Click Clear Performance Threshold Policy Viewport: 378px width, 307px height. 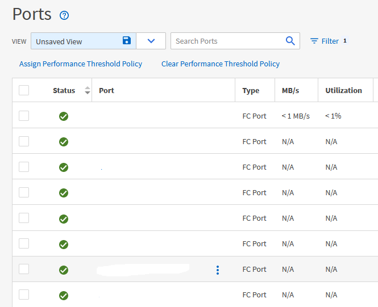[x=221, y=64]
